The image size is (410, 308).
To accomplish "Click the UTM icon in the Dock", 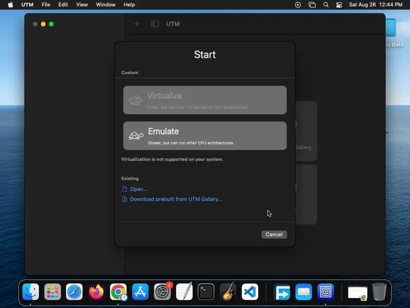I will [x=326, y=292].
